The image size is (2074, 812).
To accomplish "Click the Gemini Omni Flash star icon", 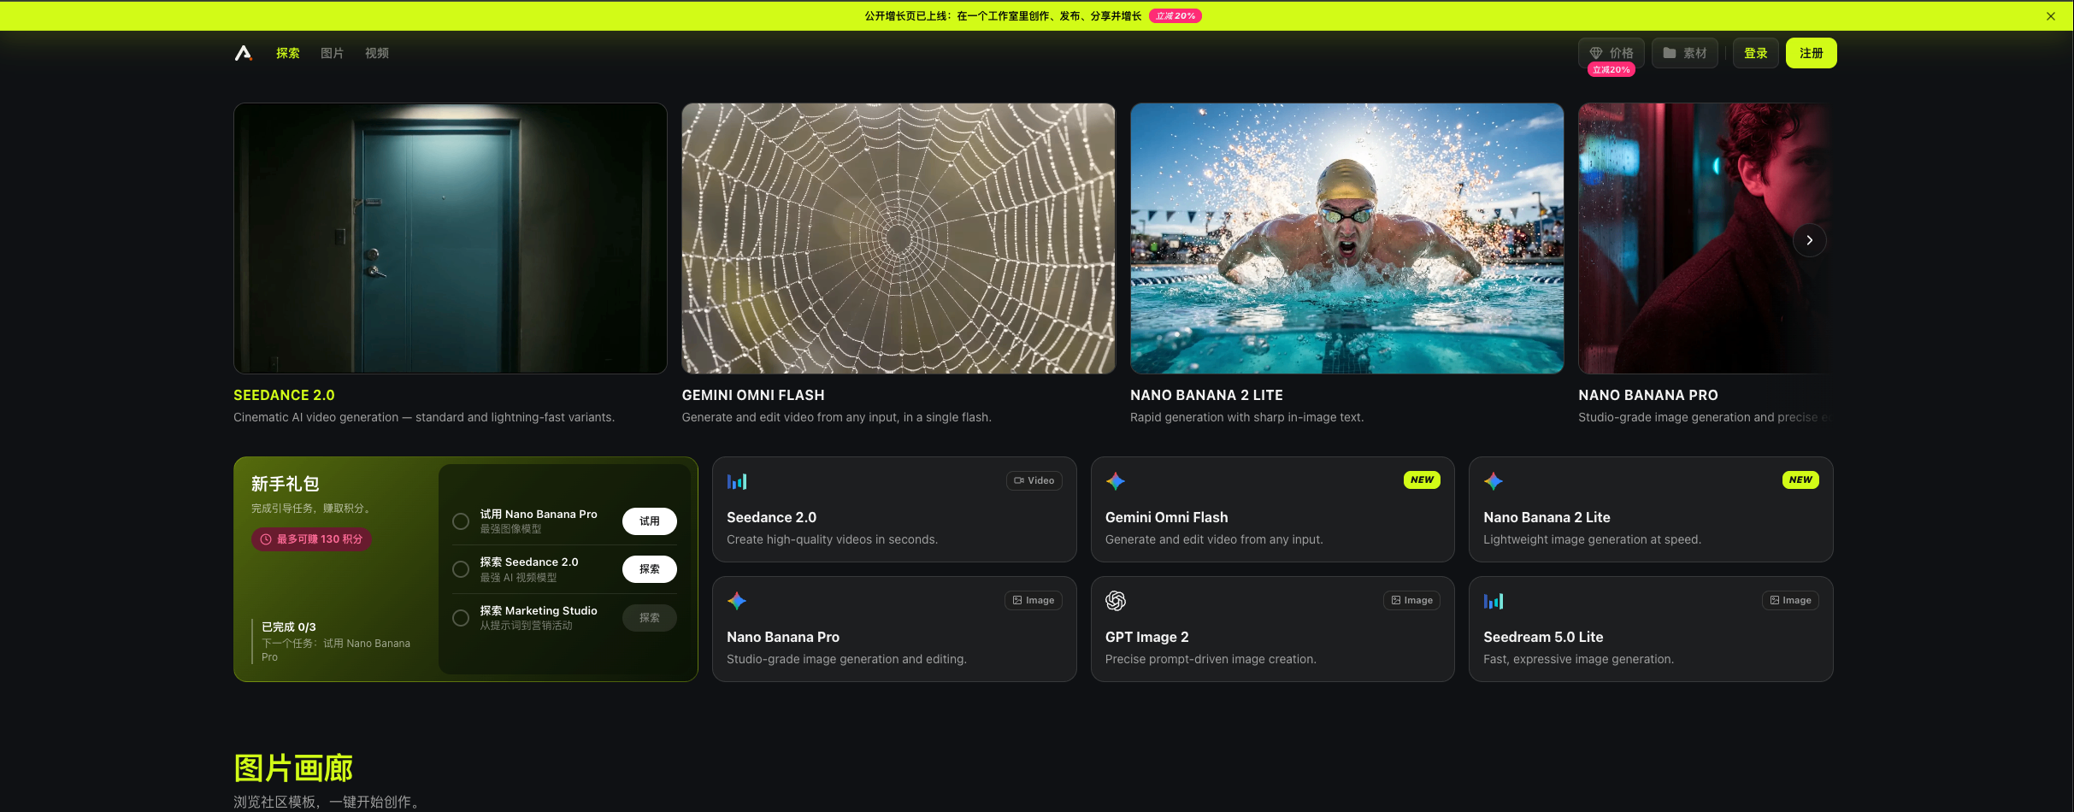I will pos(1115,481).
